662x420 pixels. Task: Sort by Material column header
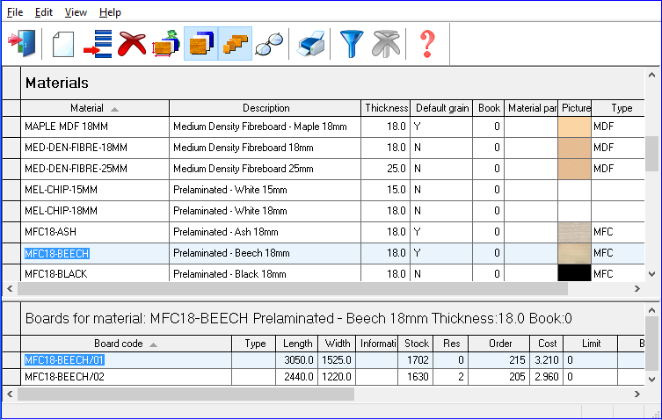[95, 108]
